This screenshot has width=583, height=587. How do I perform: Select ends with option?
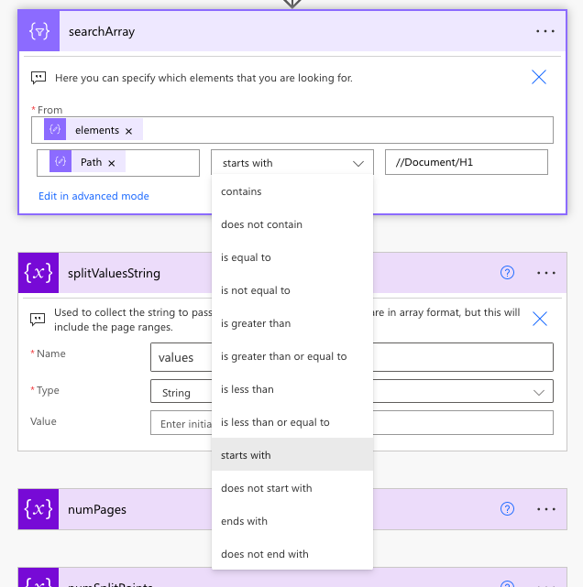292,521
